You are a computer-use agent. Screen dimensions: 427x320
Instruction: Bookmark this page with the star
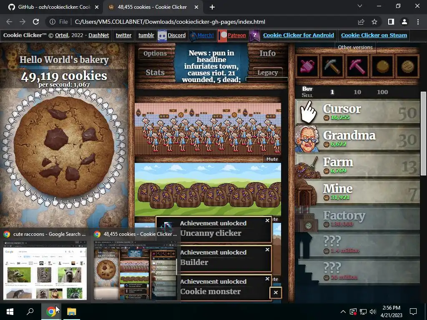[x=374, y=22]
